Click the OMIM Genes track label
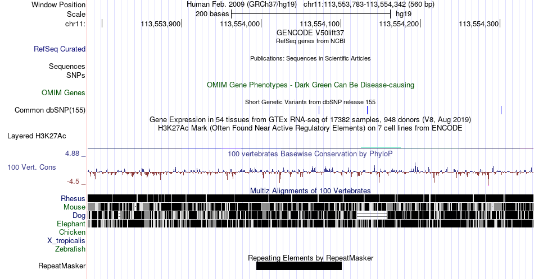 point(64,92)
